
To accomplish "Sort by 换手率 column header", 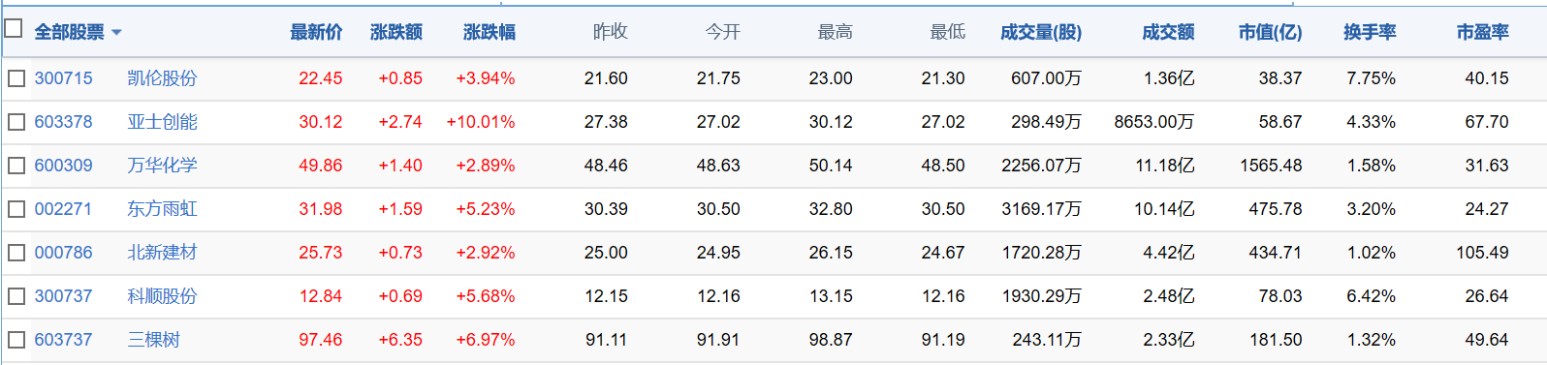I will [x=1370, y=32].
